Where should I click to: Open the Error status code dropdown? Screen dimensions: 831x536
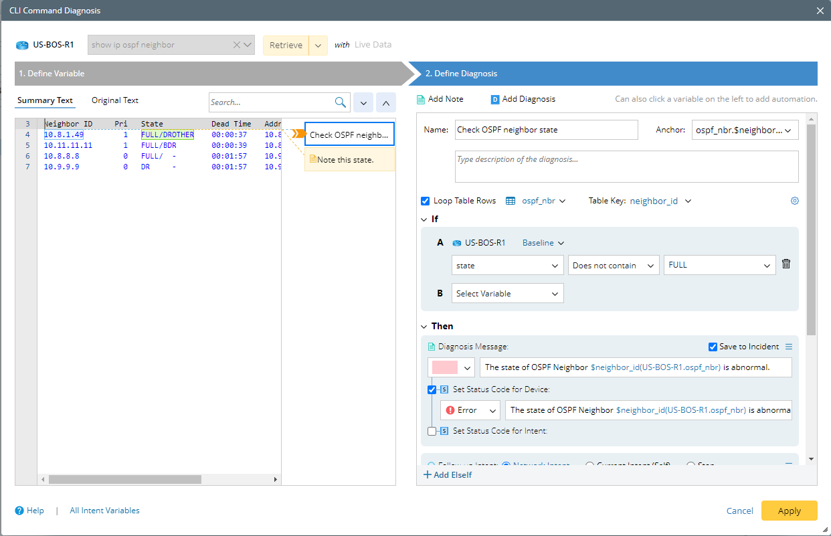pos(470,410)
